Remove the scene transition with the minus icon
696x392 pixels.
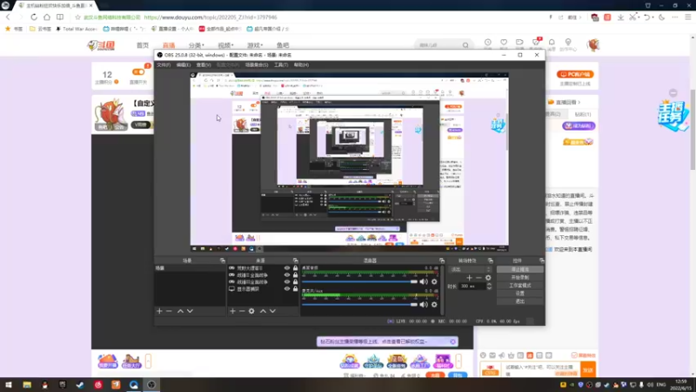[478, 278]
